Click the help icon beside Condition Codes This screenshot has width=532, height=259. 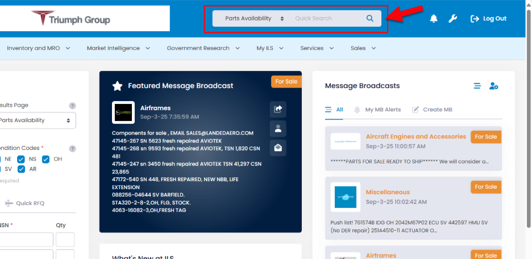tap(72, 149)
